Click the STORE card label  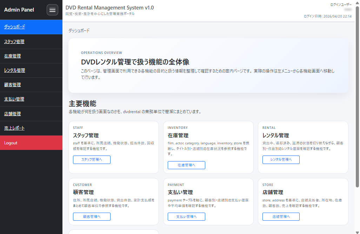268,185
